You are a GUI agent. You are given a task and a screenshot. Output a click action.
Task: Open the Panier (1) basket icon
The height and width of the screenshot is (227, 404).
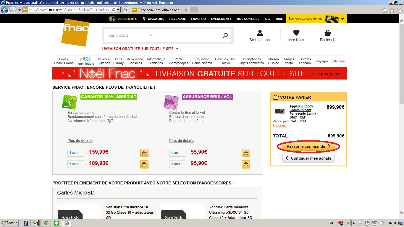(328, 33)
